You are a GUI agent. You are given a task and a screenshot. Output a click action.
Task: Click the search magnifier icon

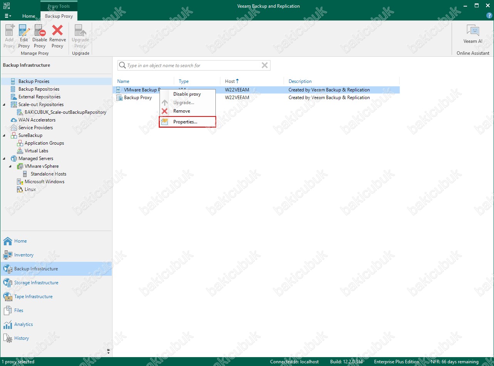pyautogui.click(x=122, y=66)
